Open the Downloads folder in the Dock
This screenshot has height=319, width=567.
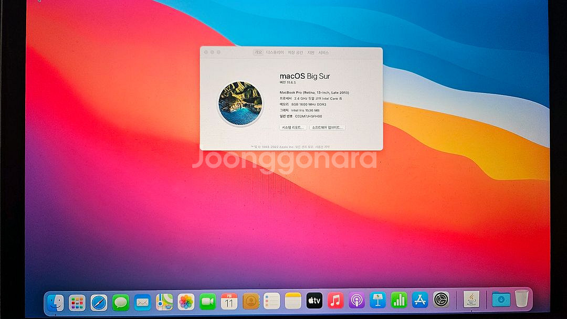click(x=501, y=299)
